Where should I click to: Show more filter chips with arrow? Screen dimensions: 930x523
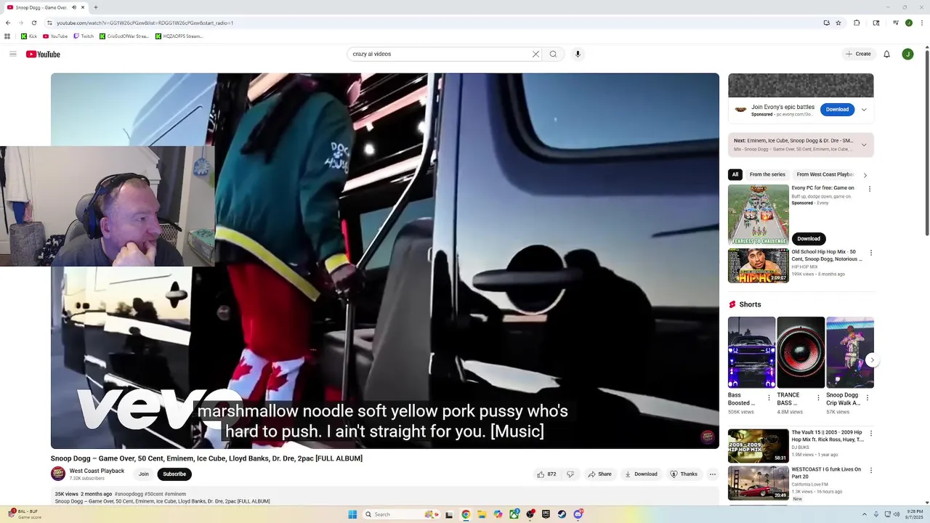pos(865,175)
